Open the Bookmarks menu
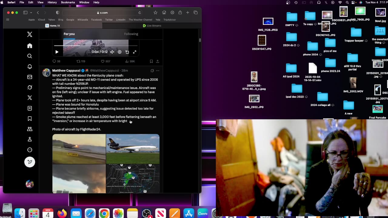 click(x=68, y=2)
